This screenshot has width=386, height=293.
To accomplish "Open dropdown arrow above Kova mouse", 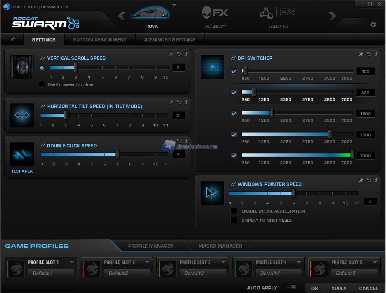I will [x=174, y=5].
